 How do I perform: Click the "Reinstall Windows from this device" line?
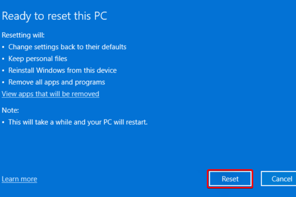[x=62, y=71]
